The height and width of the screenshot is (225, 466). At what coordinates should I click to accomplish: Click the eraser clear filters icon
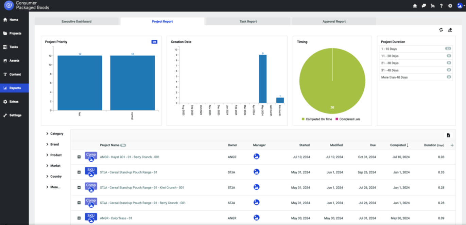450,30
